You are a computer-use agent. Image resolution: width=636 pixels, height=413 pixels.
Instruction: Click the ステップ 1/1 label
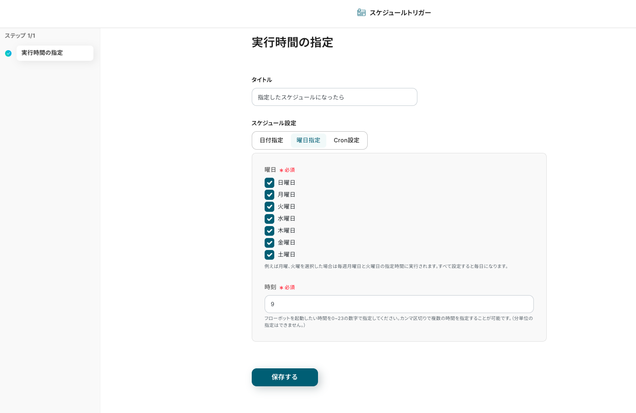point(20,36)
